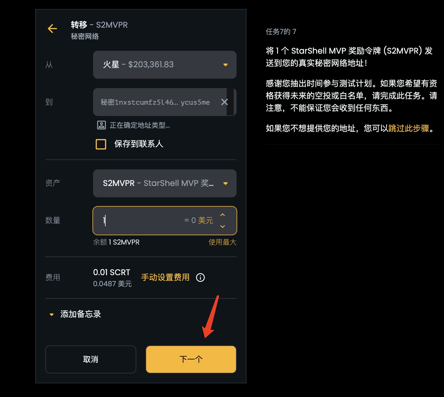Click the 保存到联系人 label text
The image size is (444, 397).
tap(139, 144)
